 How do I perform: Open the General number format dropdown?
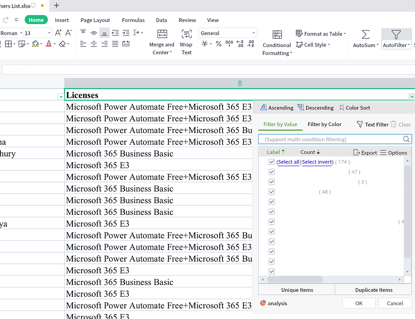point(254,33)
